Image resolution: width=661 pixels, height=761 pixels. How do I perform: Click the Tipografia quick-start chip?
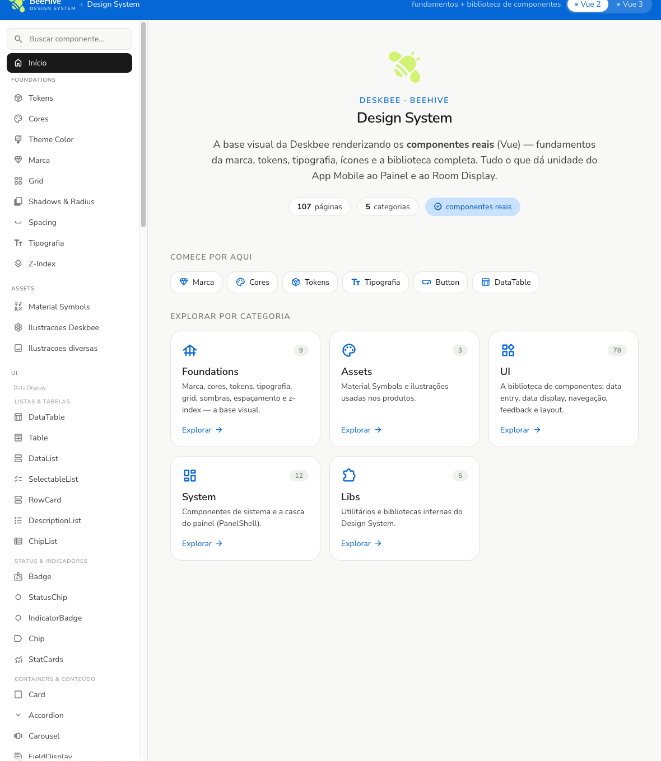pyautogui.click(x=375, y=282)
